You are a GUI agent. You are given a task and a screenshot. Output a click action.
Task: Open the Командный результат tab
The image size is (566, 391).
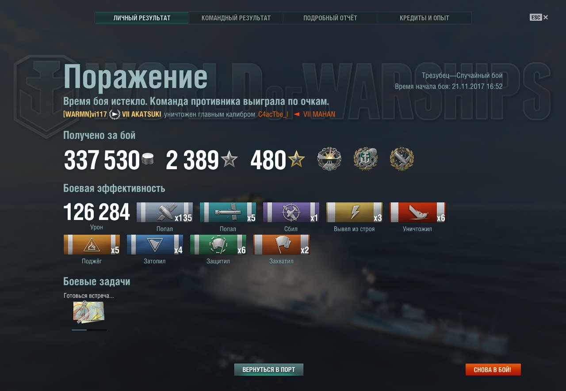pos(236,18)
